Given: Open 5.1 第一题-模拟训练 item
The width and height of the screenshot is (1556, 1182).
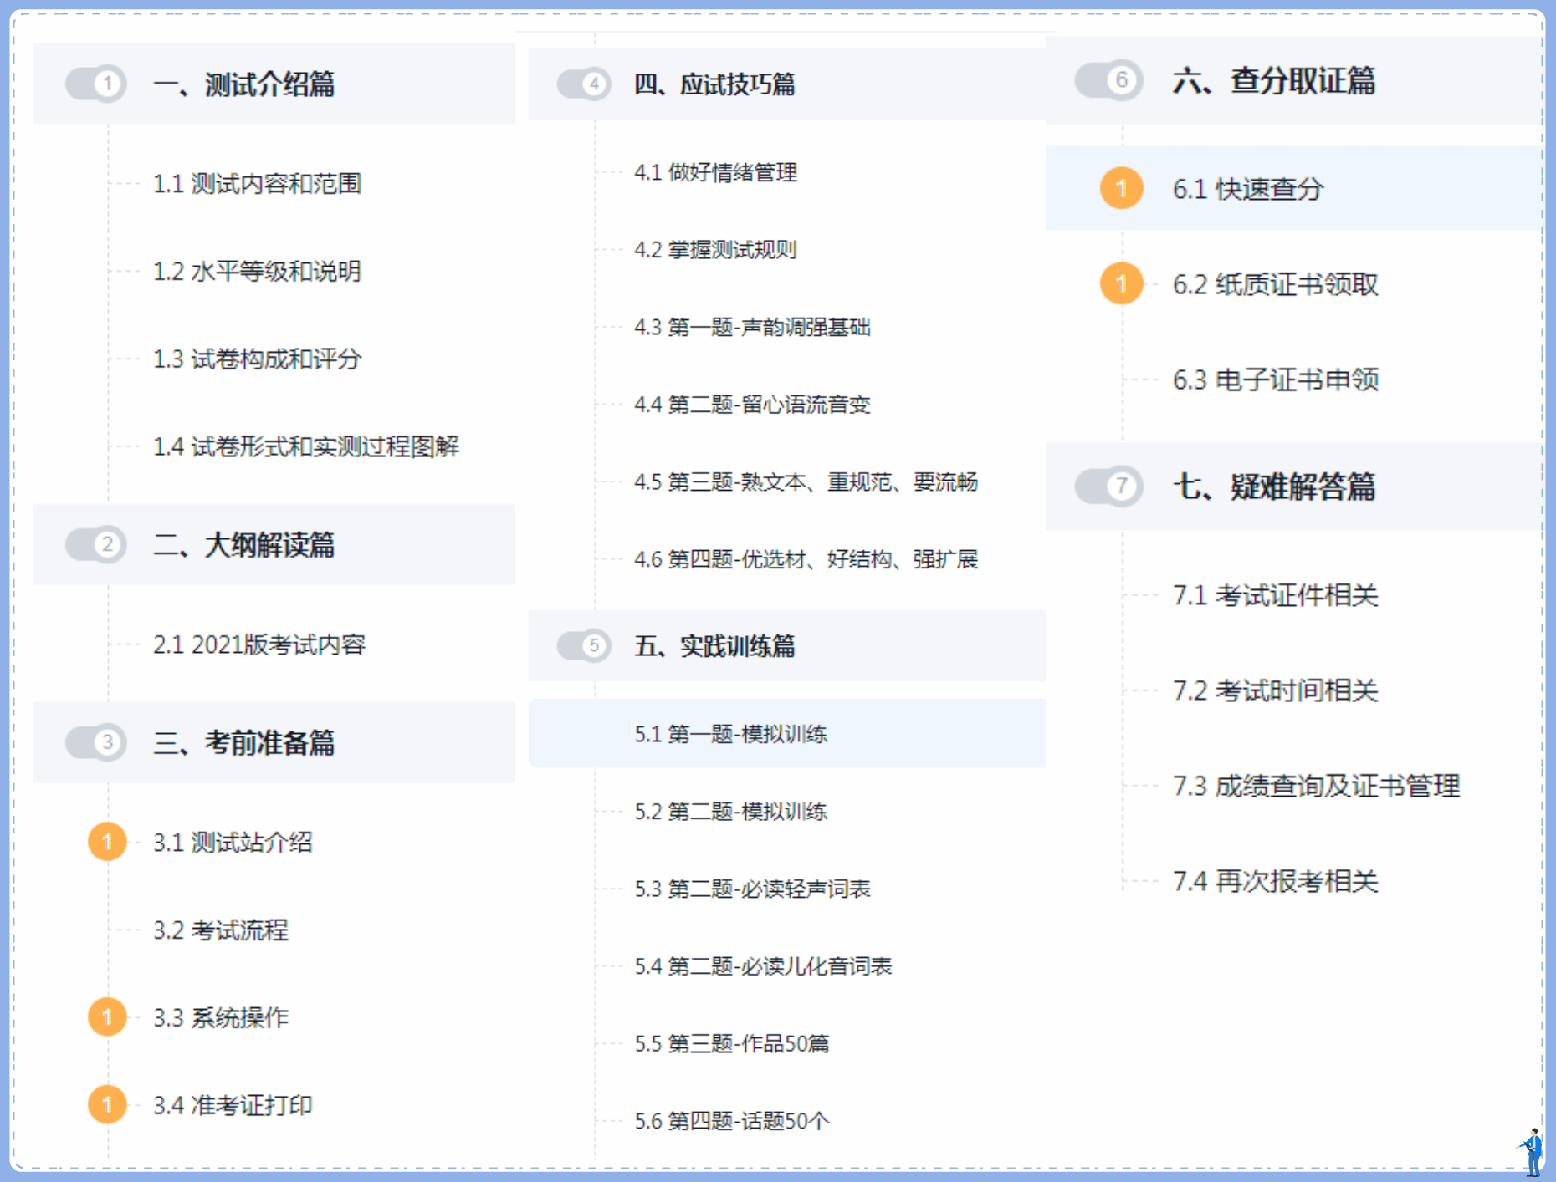Looking at the screenshot, I should pos(730,734).
